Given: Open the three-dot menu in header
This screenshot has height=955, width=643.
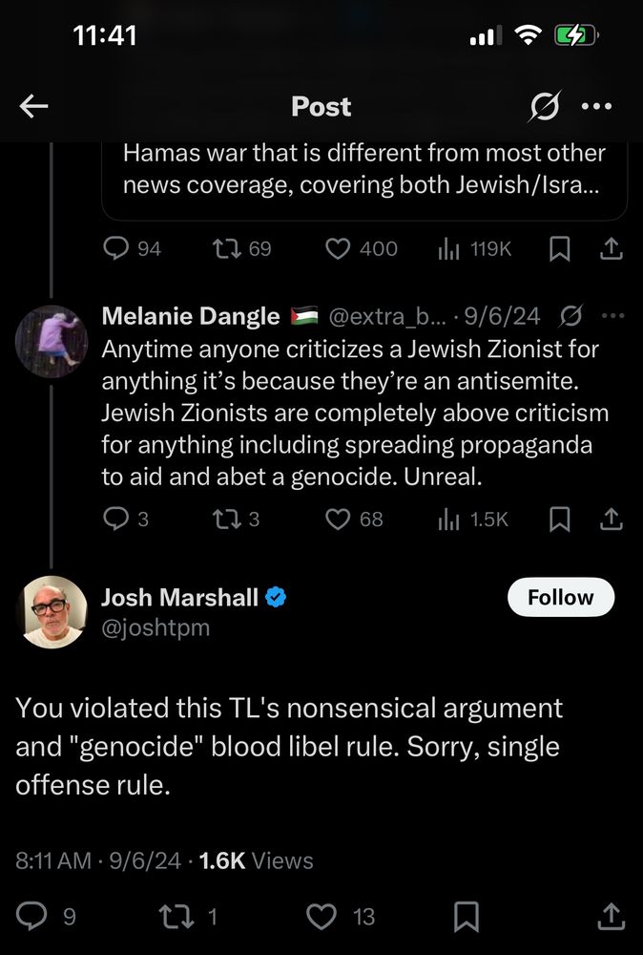Looking at the screenshot, I should (x=596, y=107).
